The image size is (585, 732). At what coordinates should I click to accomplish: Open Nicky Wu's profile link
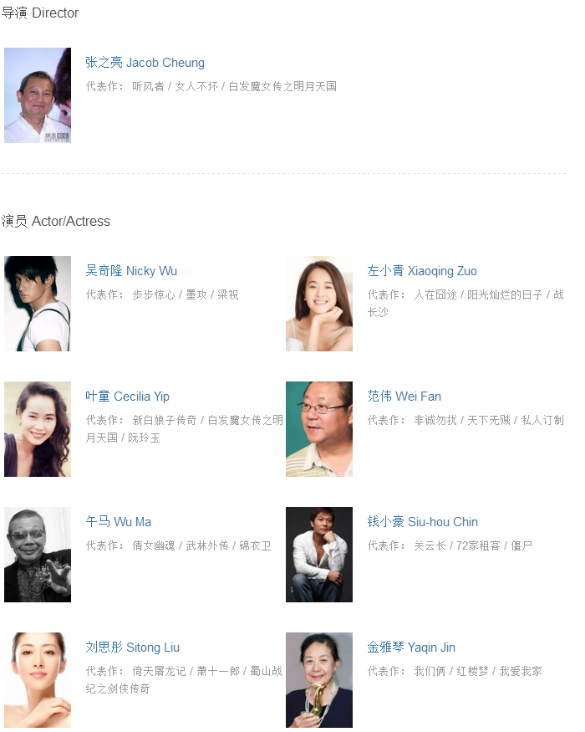131,271
